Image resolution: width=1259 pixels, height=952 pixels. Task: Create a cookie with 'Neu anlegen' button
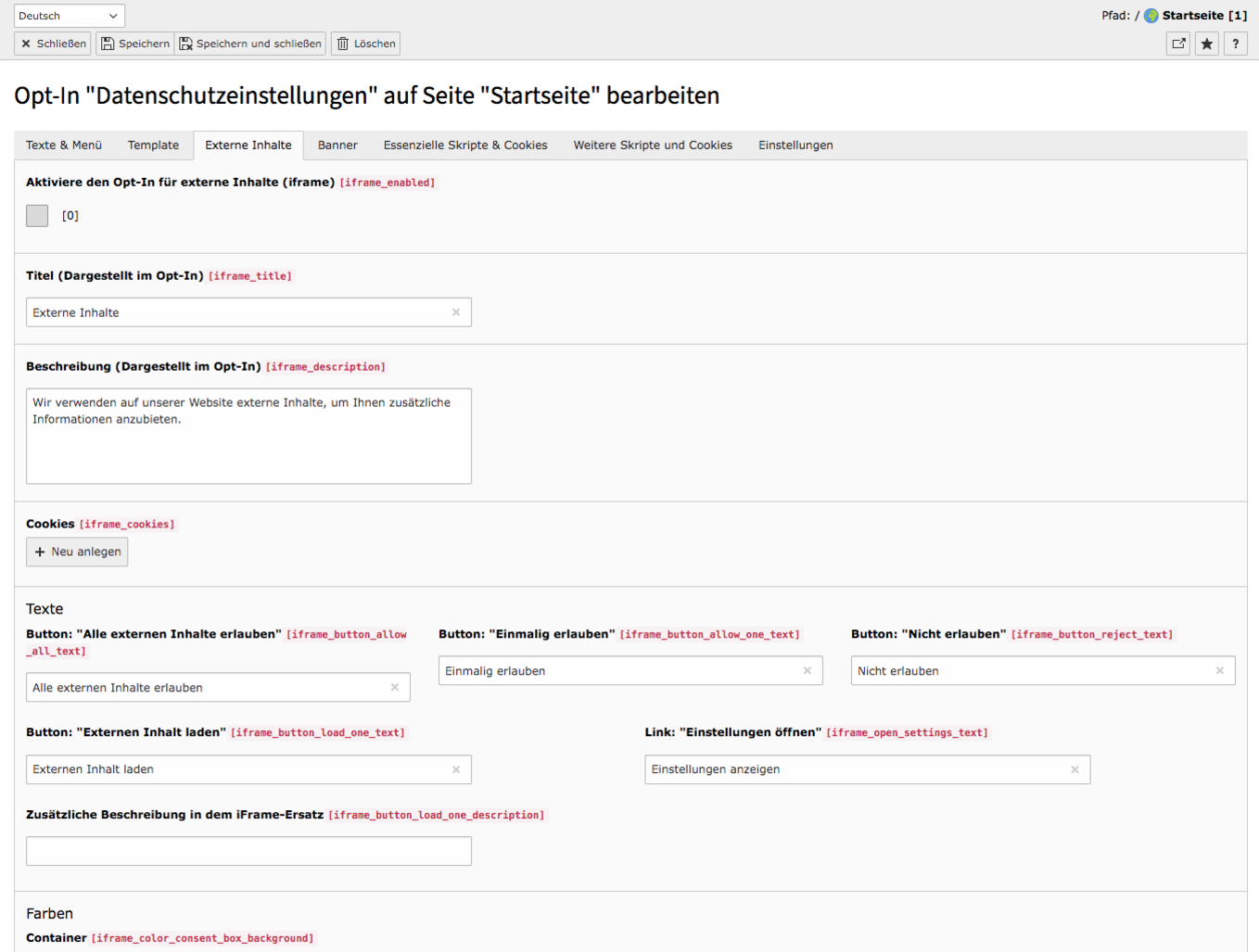pos(76,552)
